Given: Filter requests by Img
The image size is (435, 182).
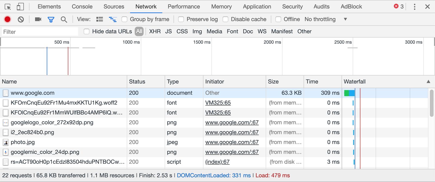Looking at the screenshot, I should [197, 32].
